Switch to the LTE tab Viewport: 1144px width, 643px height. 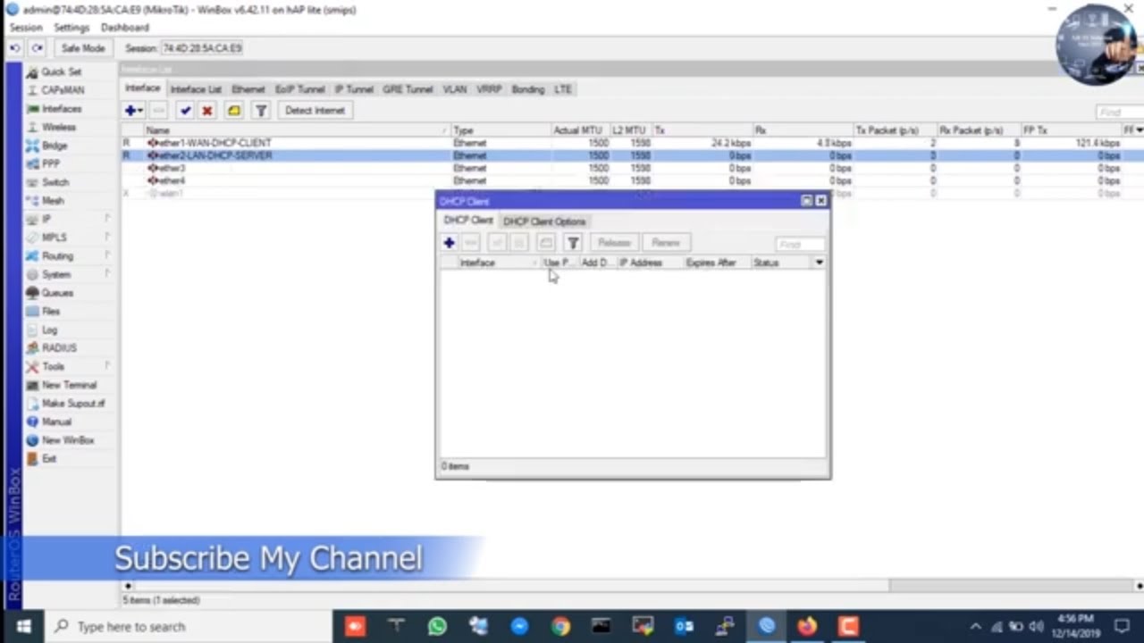coord(563,89)
